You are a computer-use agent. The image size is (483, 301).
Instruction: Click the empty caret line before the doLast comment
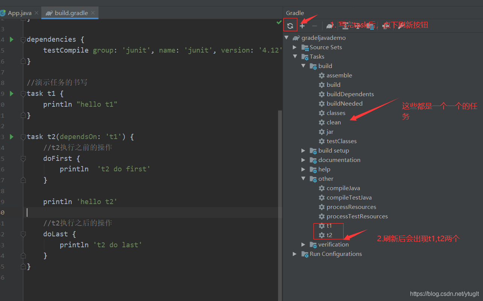pyautogui.click(x=152, y=212)
